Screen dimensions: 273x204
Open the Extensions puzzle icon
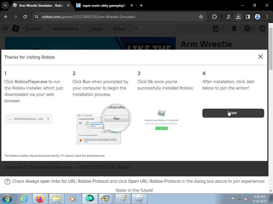click(x=215, y=17)
